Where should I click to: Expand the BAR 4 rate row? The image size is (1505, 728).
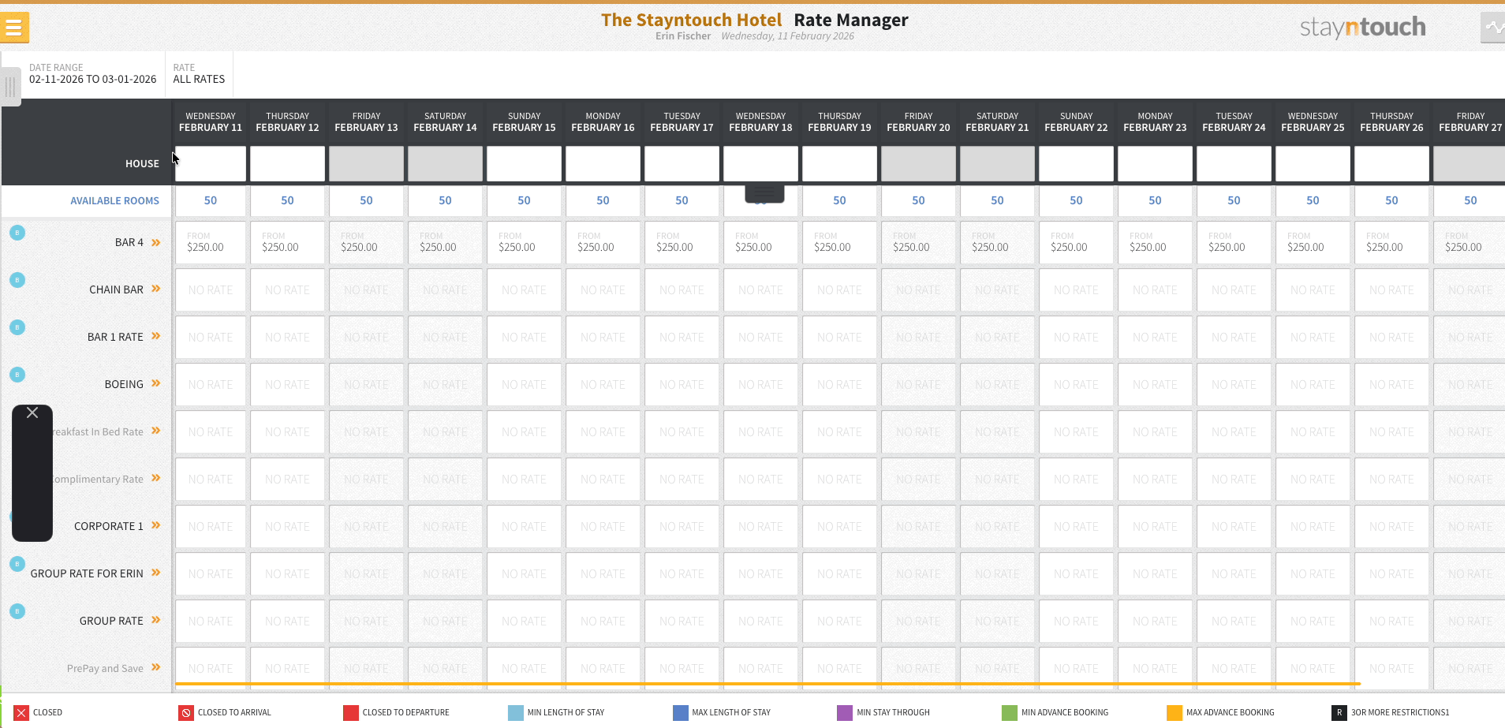pyautogui.click(x=156, y=242)
